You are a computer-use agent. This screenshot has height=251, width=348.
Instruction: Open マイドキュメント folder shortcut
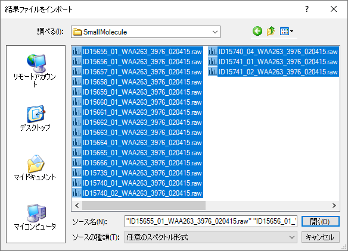(x=35, y=168)
